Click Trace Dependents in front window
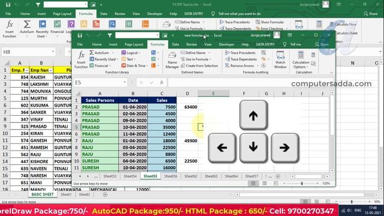This screenshot has width=384, height=216. pos(241,59)
